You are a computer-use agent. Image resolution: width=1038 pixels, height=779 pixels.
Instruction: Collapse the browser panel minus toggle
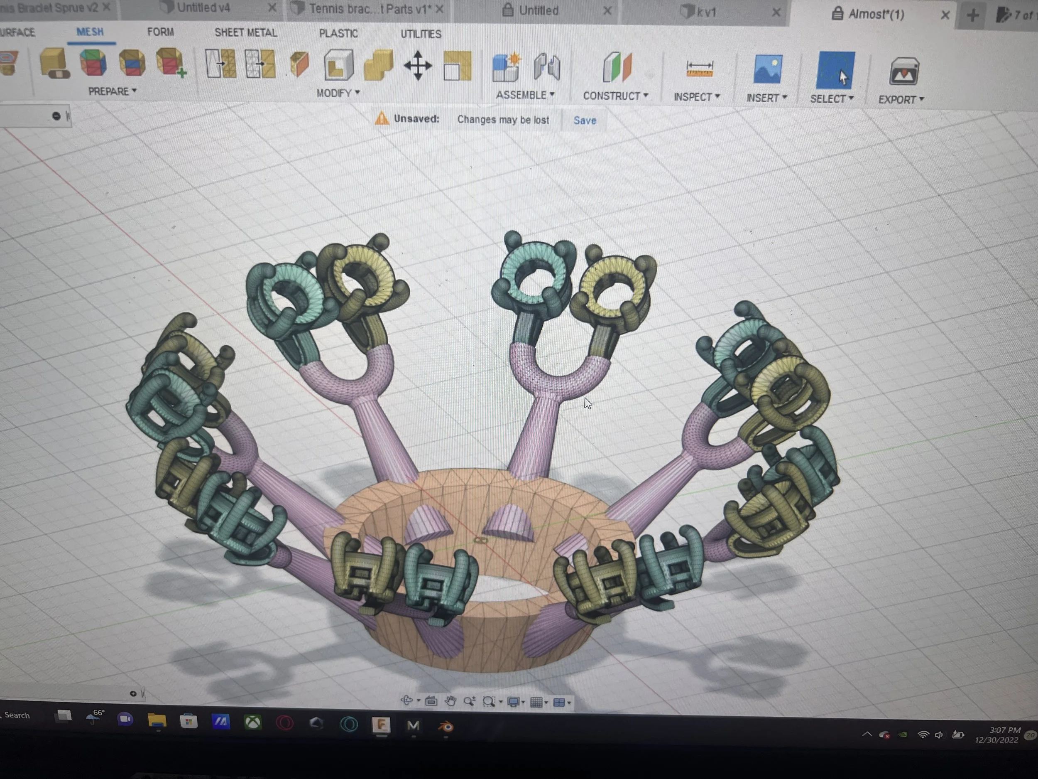point(56,116)
